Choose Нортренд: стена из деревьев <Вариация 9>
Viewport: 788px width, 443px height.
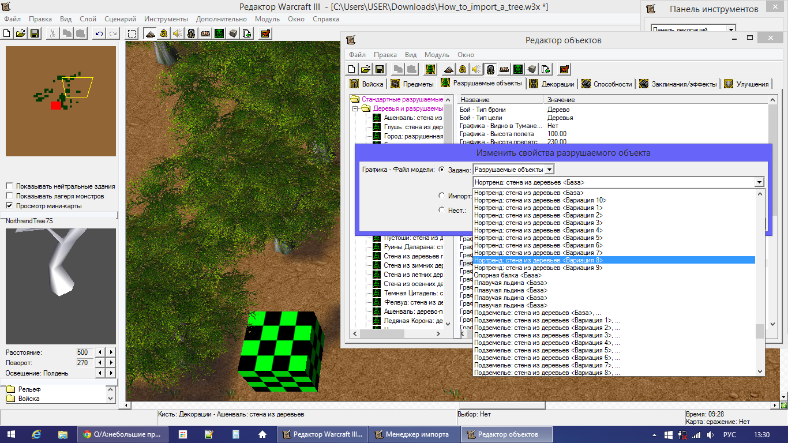pos(614,268)
